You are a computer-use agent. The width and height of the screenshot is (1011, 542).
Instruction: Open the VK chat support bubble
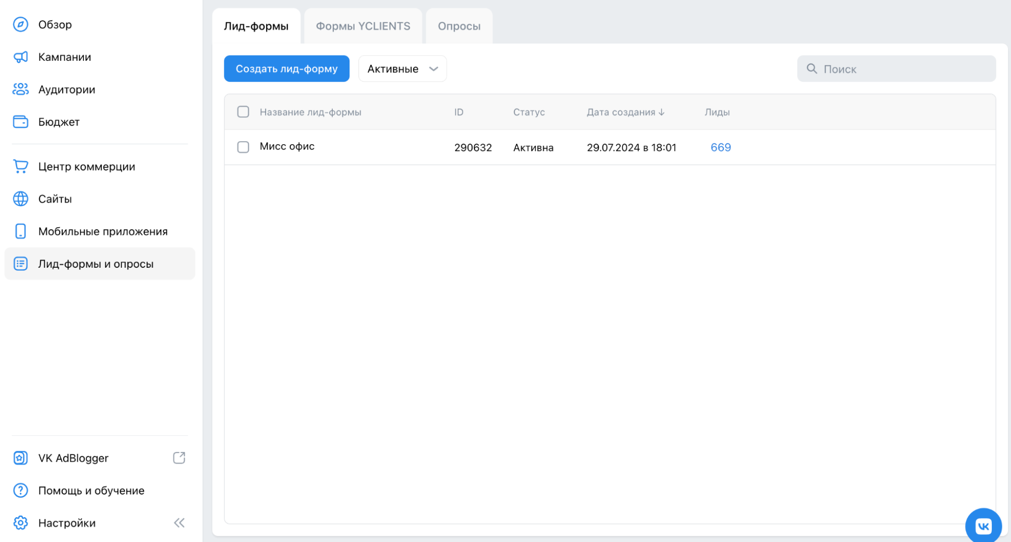pyautogui.click(x=983, y=526)
